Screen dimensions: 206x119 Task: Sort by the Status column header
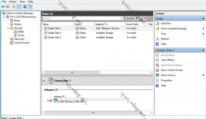(83, 24)
